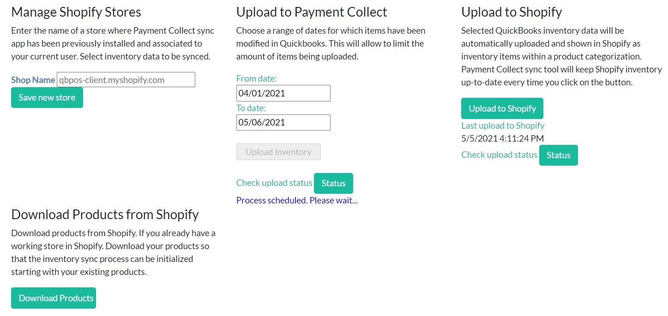Image resolution: width=668 pixels, height=316 pixels.
Task: Click Check upload status text beside Shopify Status
Action: point(499,155)
